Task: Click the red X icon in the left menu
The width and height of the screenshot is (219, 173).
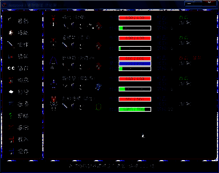Action: (11, 127)
